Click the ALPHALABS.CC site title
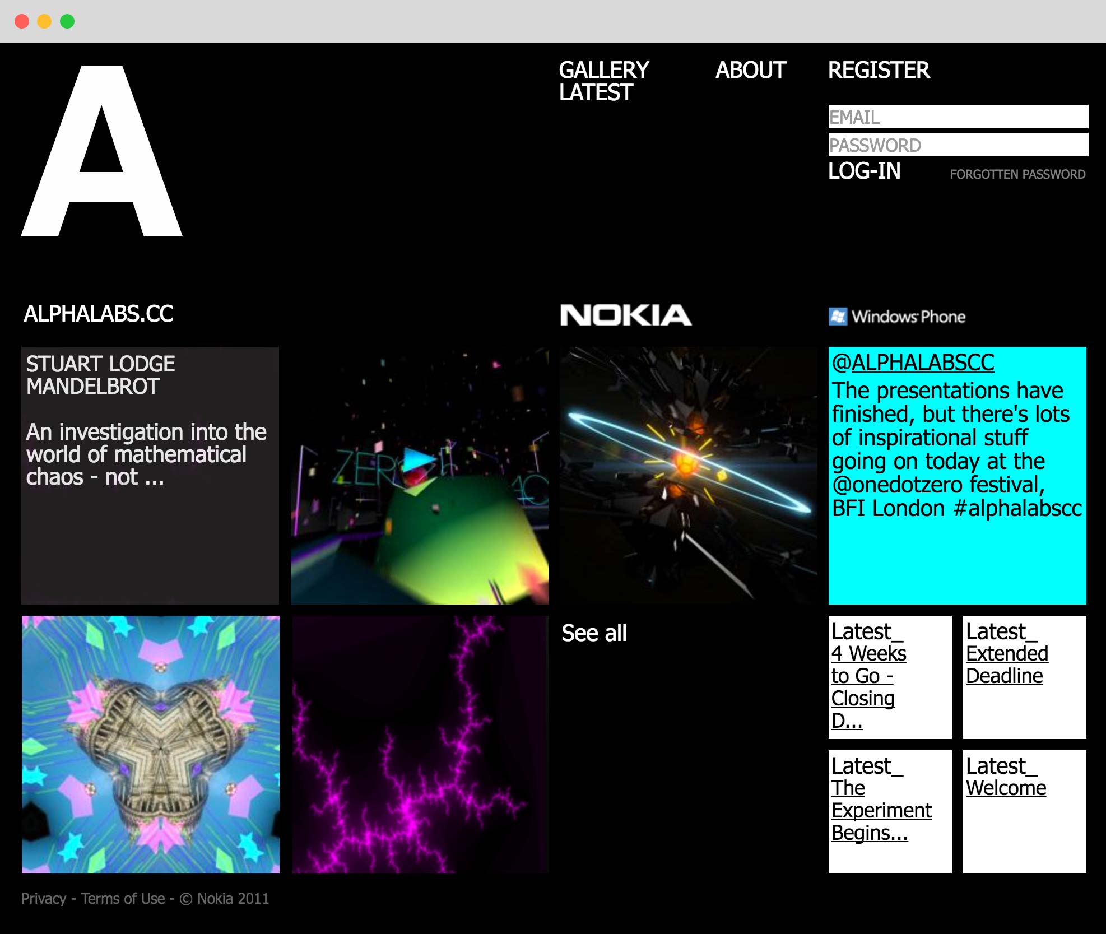Screen dimensions: 1106x934 99,314
